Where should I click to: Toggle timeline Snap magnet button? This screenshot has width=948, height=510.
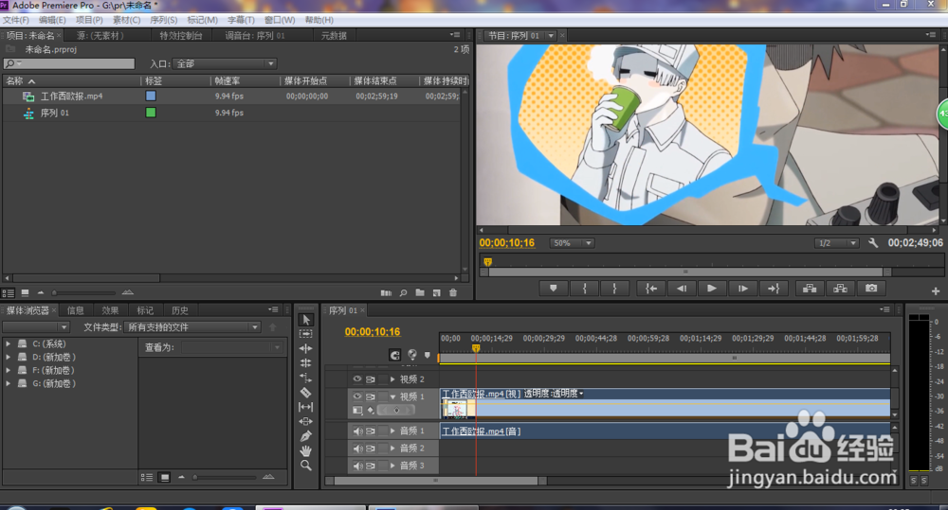[394, 355]
